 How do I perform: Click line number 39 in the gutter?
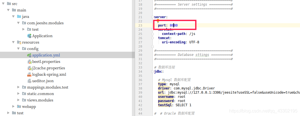click(140, 93)
